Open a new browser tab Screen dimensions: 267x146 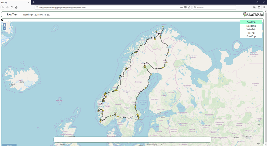click(34, 2)
